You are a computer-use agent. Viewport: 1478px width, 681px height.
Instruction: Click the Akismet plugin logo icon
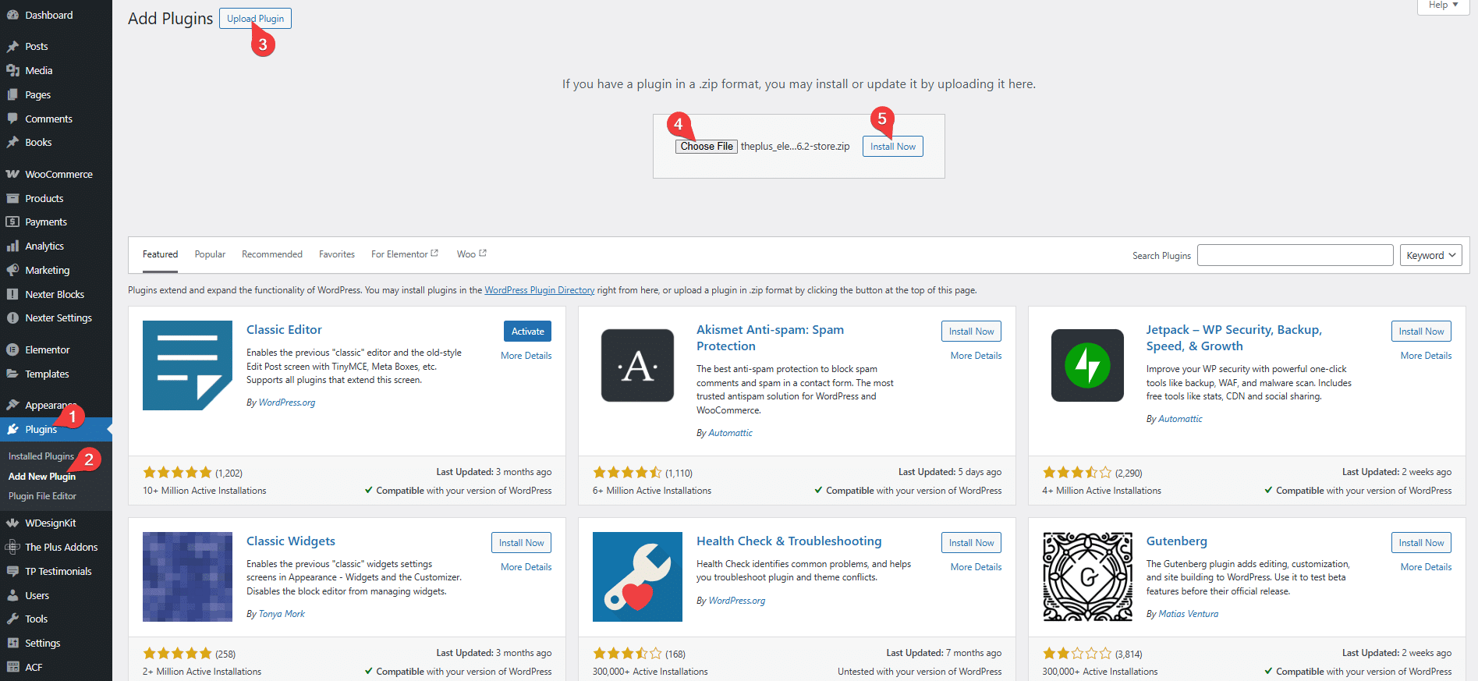point(637,365)
